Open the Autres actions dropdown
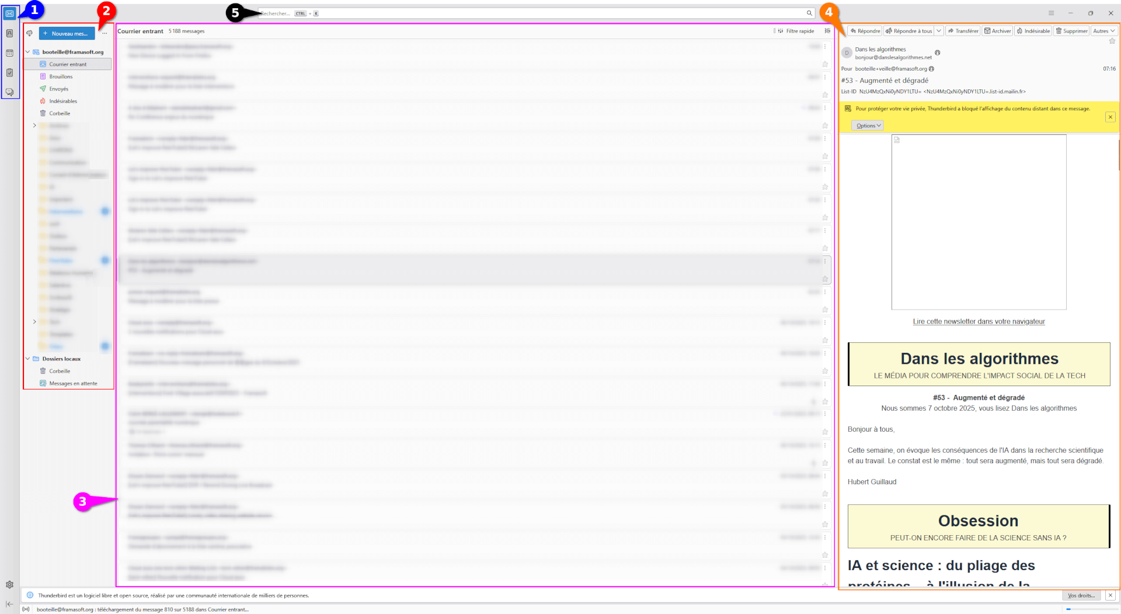Screen dimensions: 1121x614 (1103, 31)
